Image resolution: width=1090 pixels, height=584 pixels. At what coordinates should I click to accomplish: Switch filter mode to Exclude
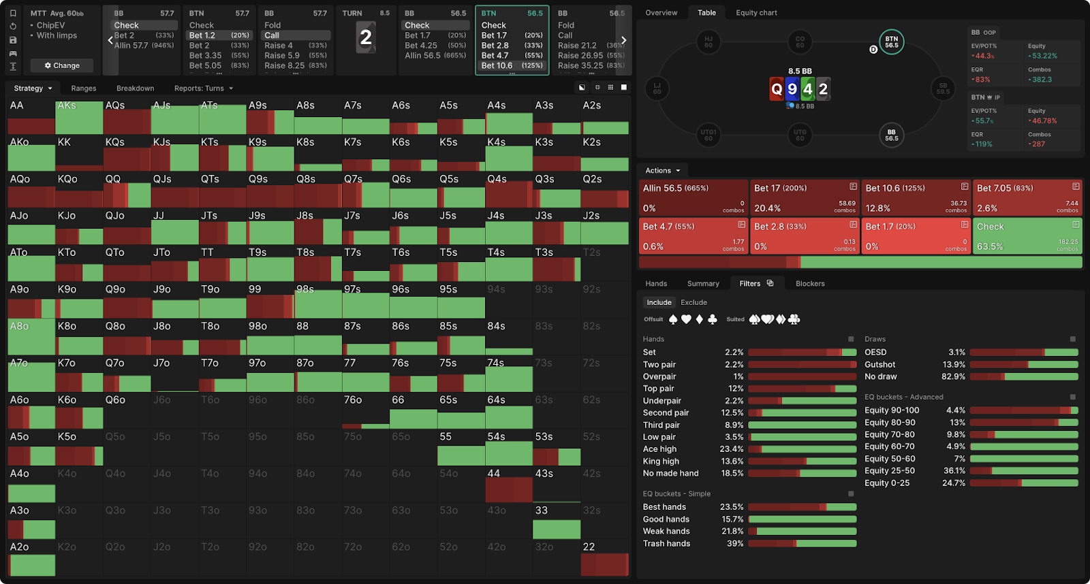tap(694, 302)
